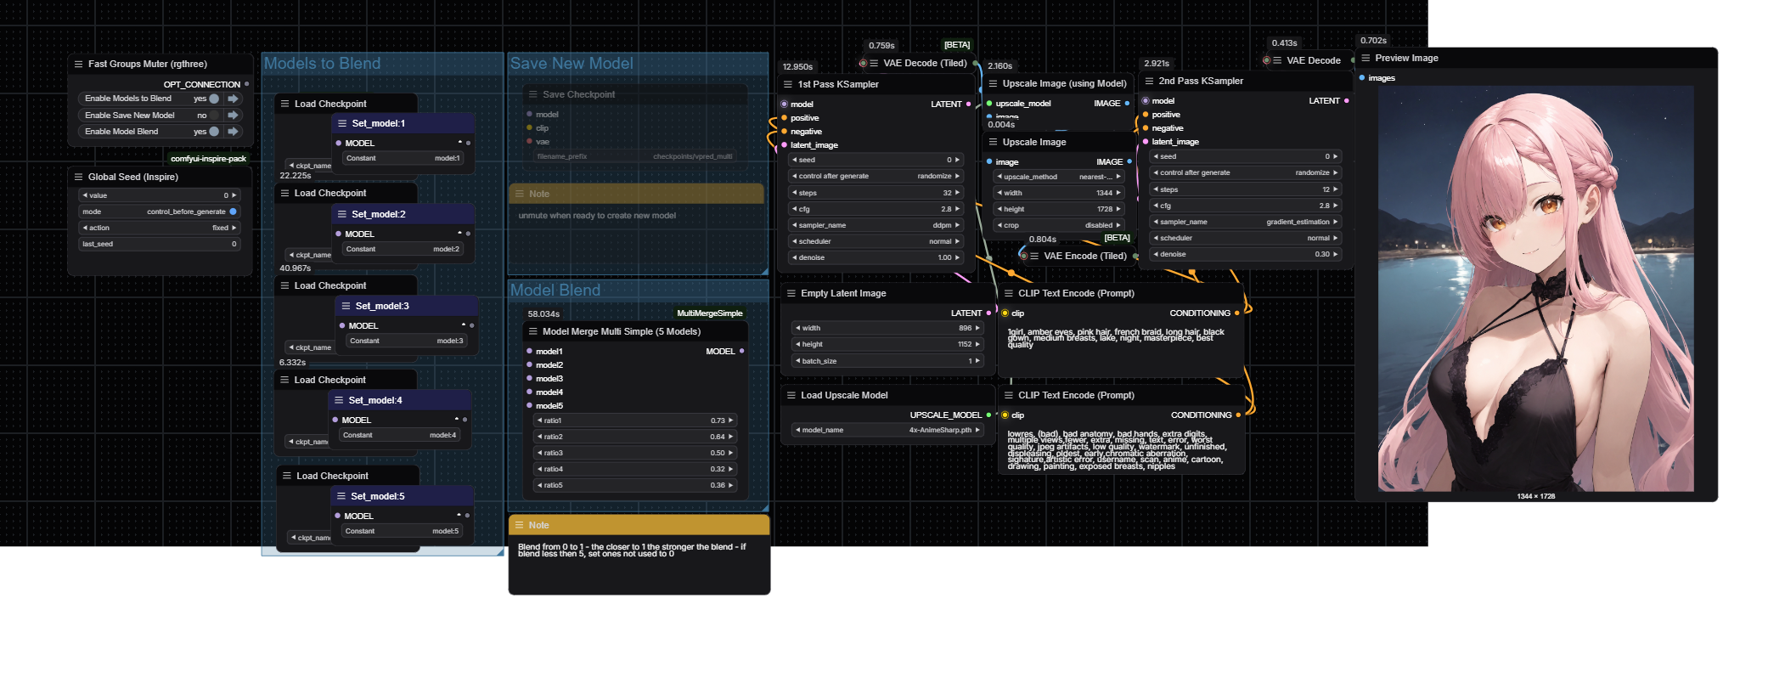Open model_name dropdown showing 4x-AnimeSharp.pth
The width and height of the screenshot is (1785, 683).
887,430
